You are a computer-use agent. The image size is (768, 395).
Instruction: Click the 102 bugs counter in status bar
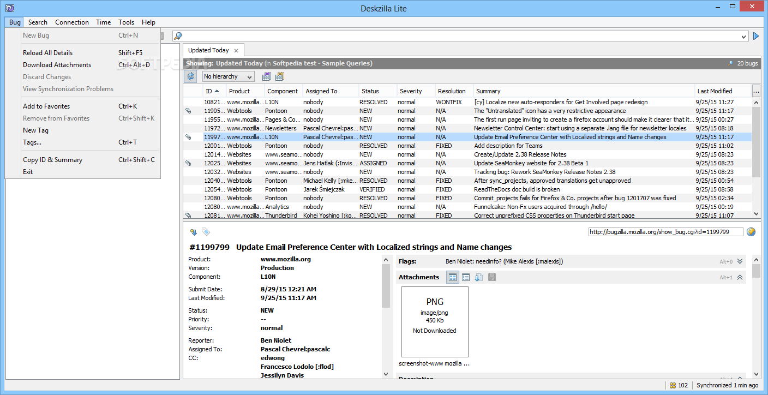pos(679,385)
